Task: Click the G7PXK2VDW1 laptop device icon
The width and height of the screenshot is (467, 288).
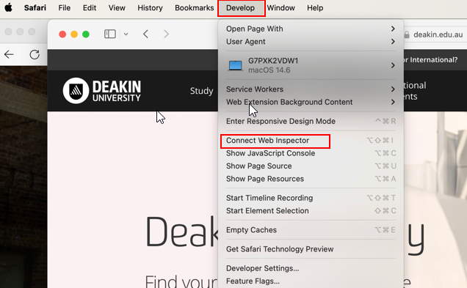Action: tap(235, 66)
